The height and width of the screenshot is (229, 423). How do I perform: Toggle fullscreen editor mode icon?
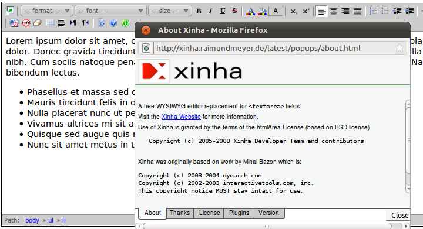[x=10, y=11]
